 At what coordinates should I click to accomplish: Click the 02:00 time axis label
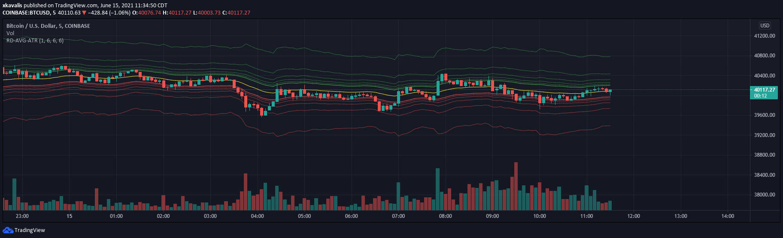164,216
